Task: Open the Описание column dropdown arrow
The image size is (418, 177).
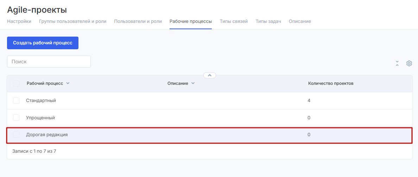Action: (193, 83)
